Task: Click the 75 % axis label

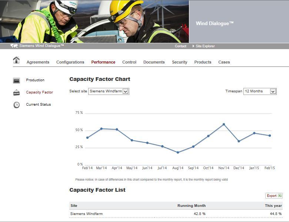Action: (x=79, y=113)
